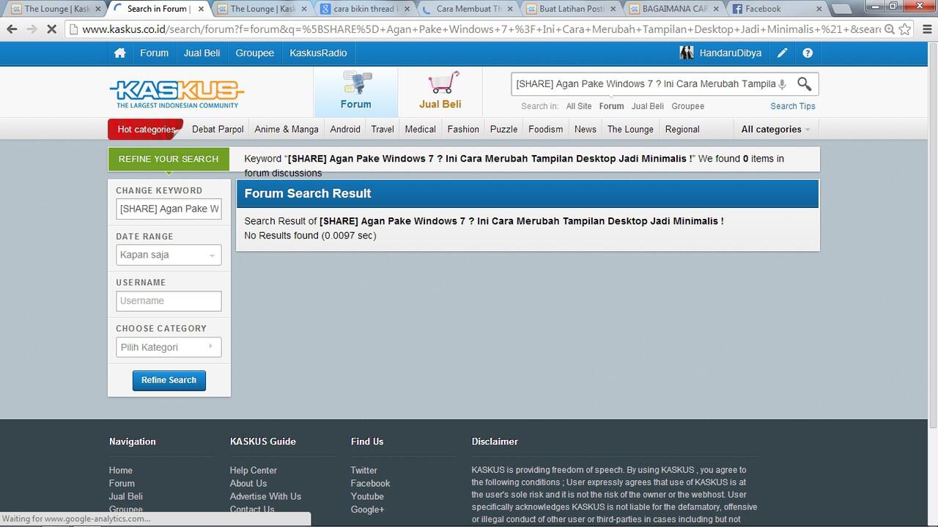Screen dimensions: 938x527
Task: Open the Kapan saja date range dropdown
Action: click(169, 255)
